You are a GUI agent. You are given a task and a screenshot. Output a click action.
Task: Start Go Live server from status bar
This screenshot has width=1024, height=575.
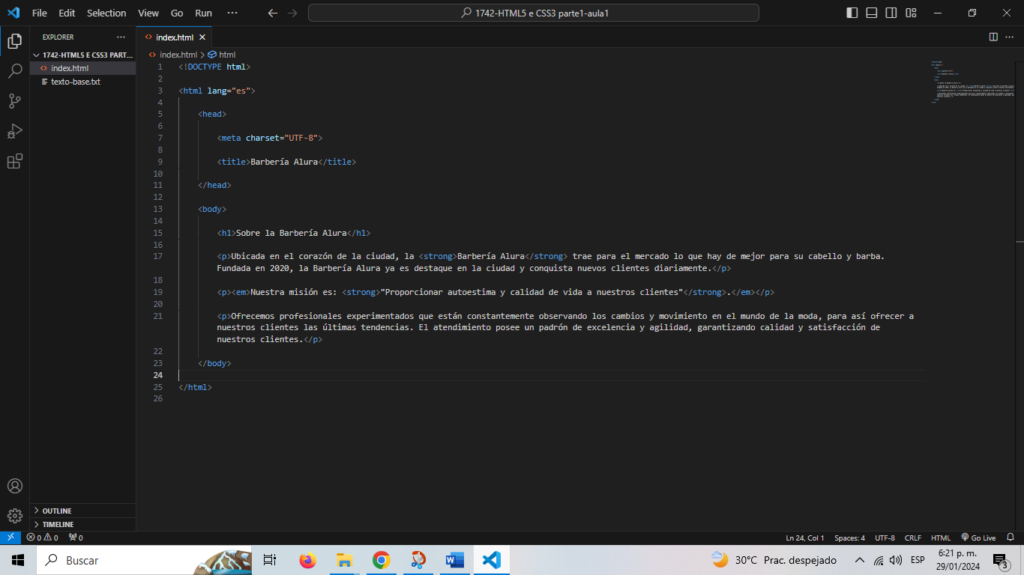point(978,538)
